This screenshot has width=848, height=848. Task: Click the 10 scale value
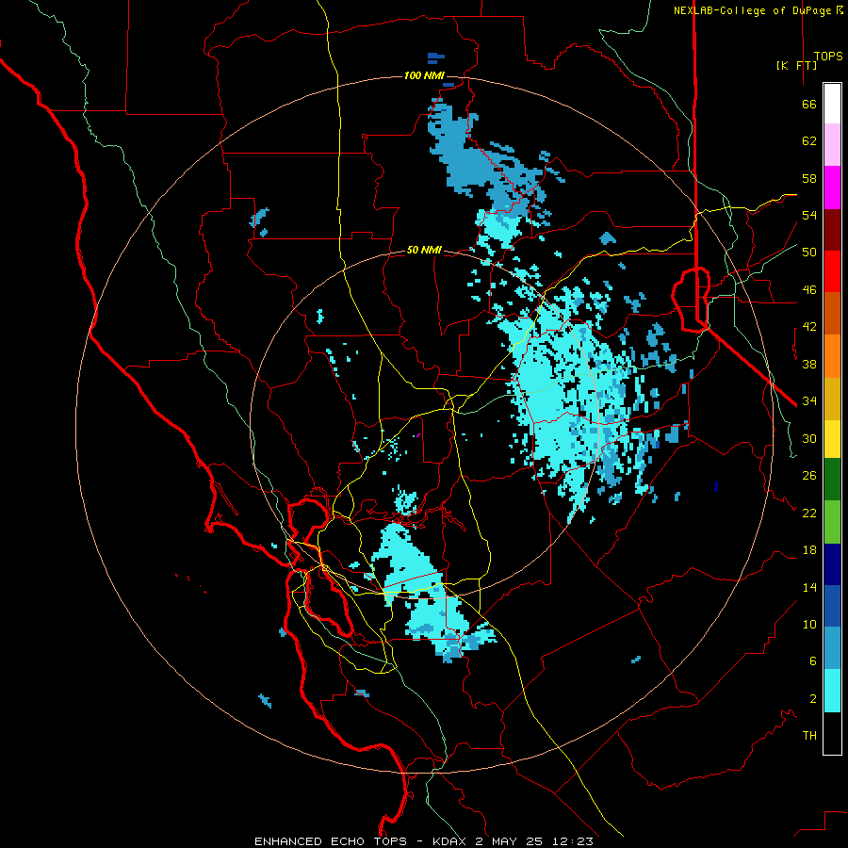point(809,624)
